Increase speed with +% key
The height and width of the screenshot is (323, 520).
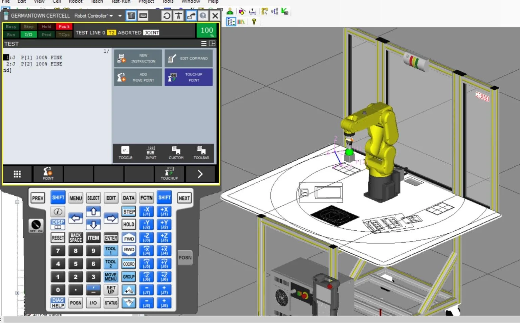129,290
